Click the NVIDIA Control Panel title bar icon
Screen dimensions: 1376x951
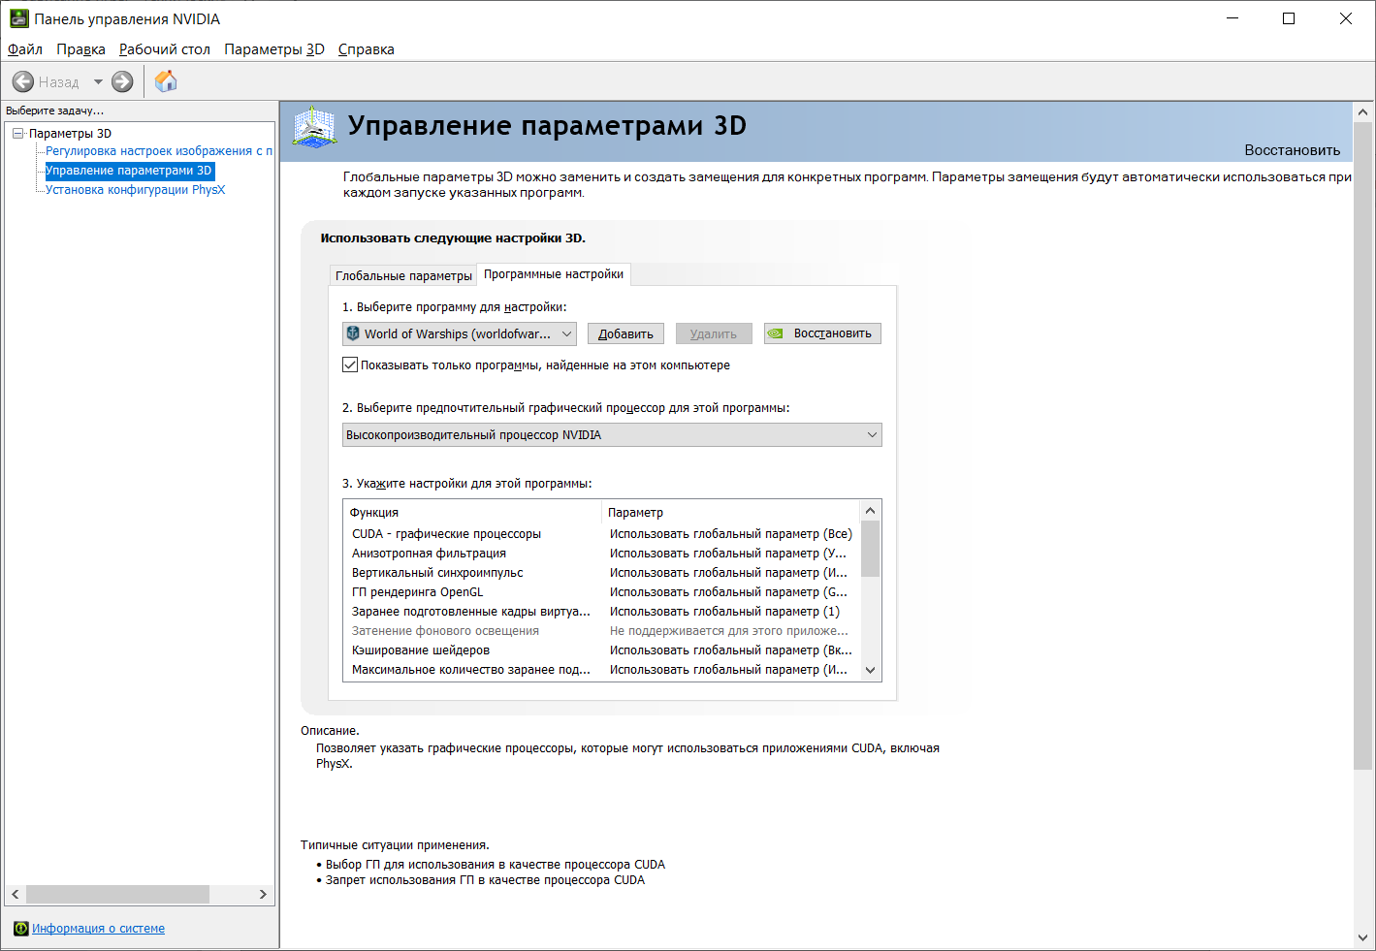click(x=19, y=18)
